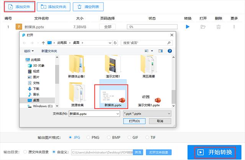
Task: Select the 演示文稿1.pptx file
Action: pos(149,100)
